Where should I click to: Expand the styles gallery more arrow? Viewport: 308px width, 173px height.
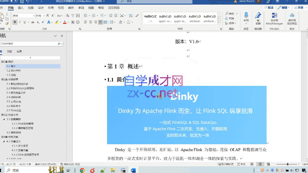point(219,22)
